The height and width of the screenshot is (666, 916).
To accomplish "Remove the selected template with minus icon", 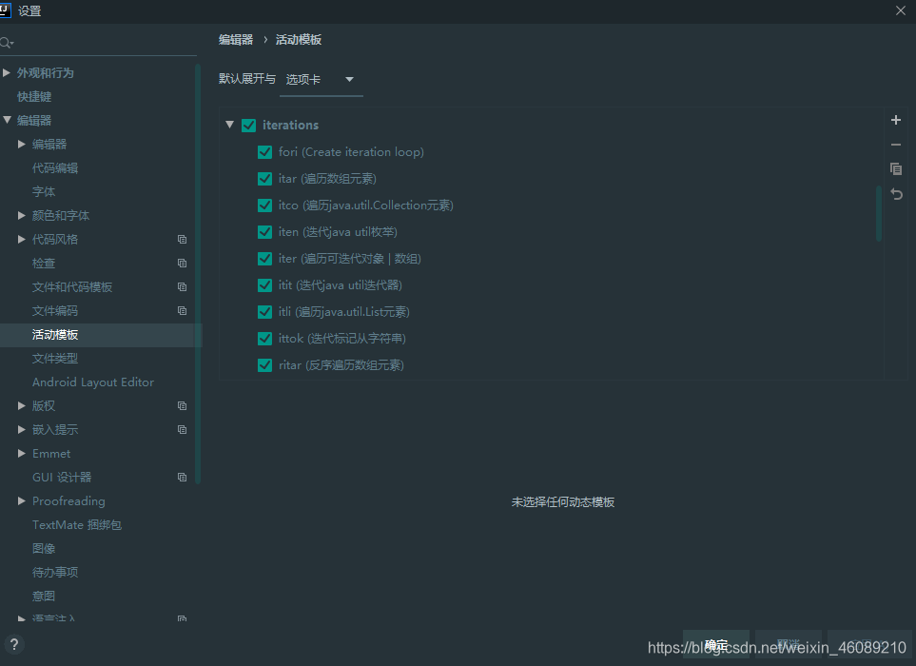I will click(896, 145).
